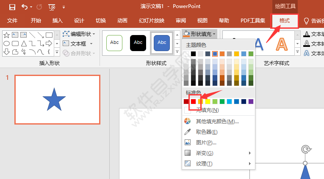
Task: Select the elbow connector shape
Action: pos(32,43)
